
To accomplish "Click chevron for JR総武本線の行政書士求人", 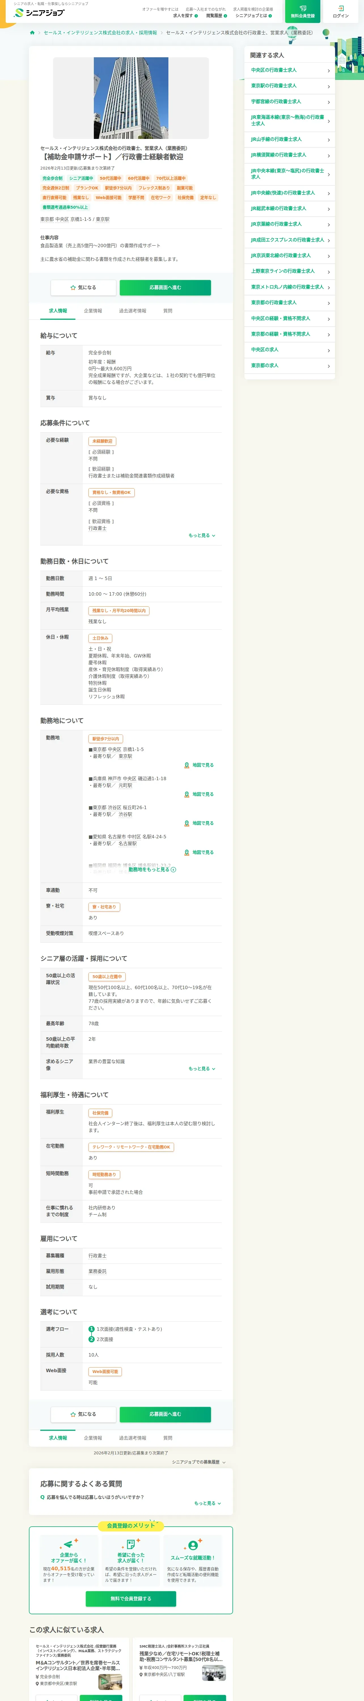I will (x=328, y=209).
